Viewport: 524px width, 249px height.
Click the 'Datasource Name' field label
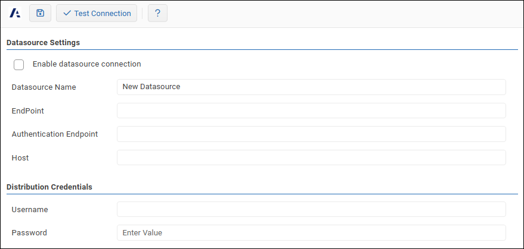click(x=44, y=87)
